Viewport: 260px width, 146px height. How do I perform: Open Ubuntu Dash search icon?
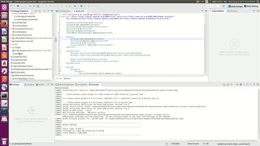pyautogui.click(x=4, y=7)
